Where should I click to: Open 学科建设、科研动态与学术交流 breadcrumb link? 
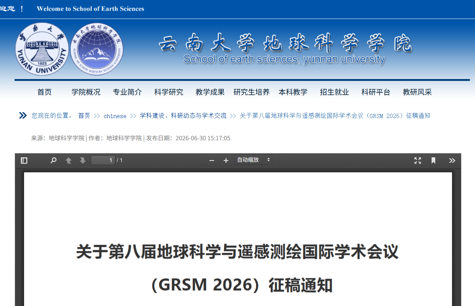183,116
